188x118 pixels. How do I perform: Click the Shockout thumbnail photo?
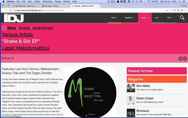pos(131,113)
